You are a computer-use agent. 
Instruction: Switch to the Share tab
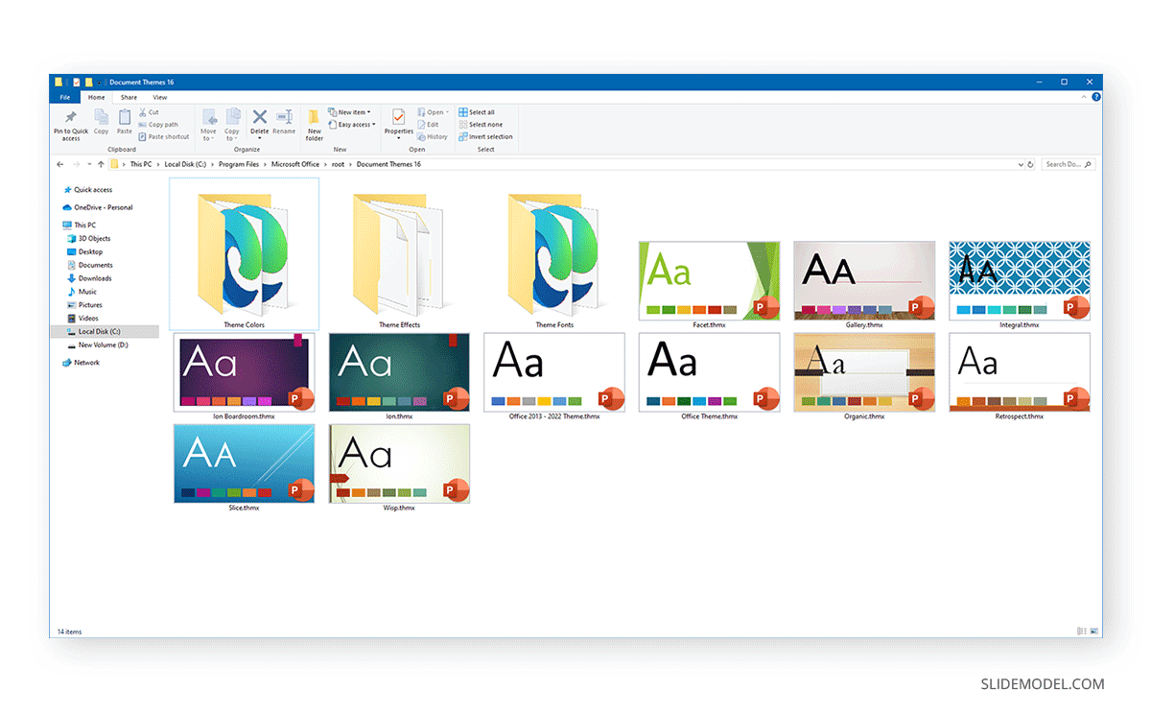(x=129, y=97)
